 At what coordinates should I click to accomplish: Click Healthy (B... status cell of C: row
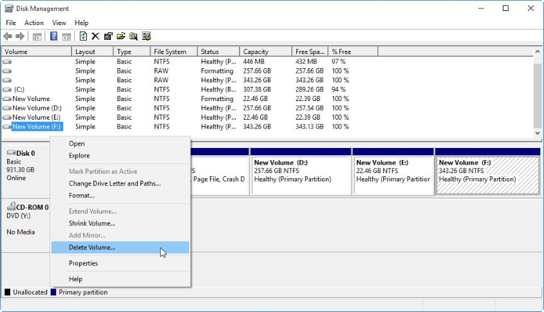coord(218,89)
